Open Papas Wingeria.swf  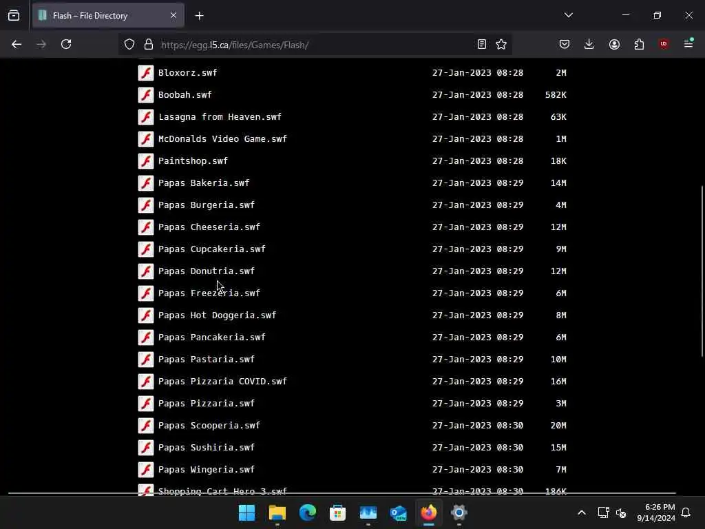(x=207, y=470)
